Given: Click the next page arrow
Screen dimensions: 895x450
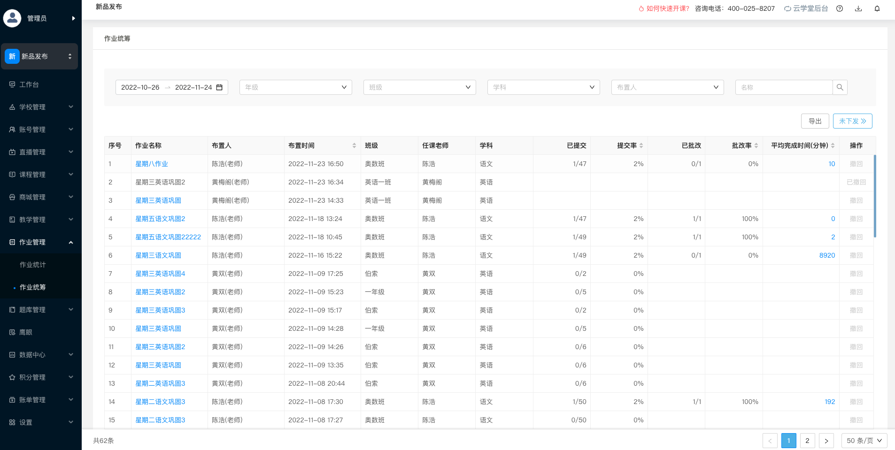Looking at the screenshot, I should (x=826, y=441).
